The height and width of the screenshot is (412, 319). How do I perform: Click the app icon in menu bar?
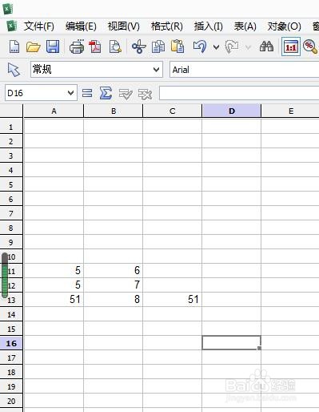point(11,26)
